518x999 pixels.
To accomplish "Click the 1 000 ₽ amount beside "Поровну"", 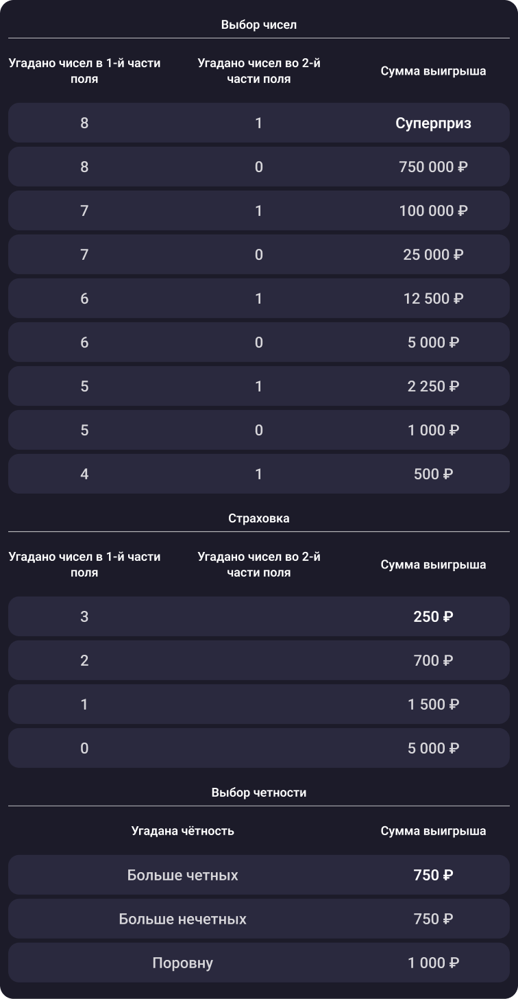I will (x=433, y=963).
